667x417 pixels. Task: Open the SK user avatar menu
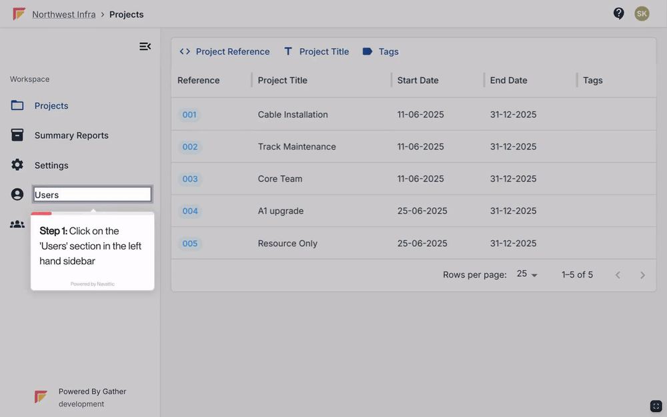[642, 13]
